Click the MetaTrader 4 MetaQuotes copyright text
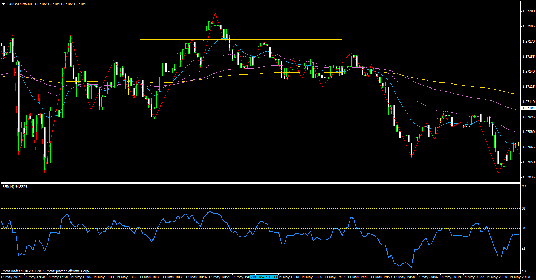536x280 pixels. point(46,271)
